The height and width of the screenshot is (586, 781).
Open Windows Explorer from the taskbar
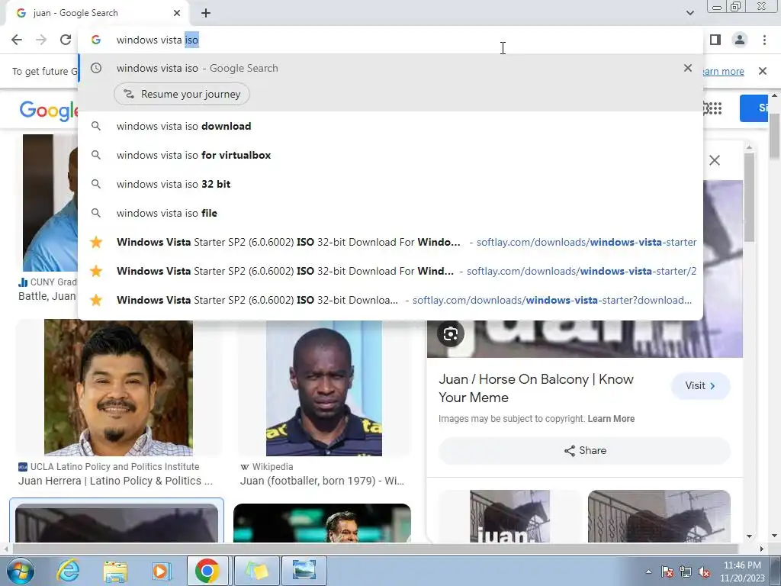point(115,571)
